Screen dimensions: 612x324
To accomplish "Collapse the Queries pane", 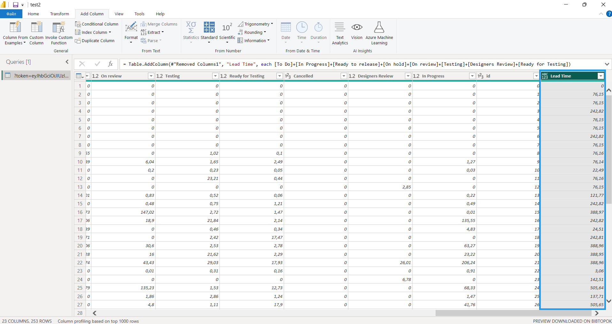I will pos(67,62).
